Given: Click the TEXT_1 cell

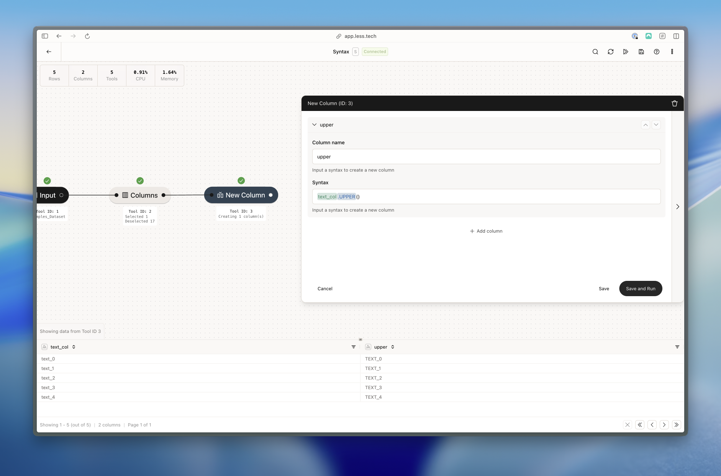Looking at the screenshot, I should click(522, 368).
